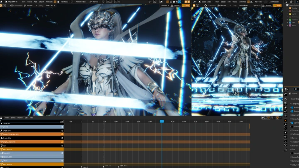Open Object Mode dropdown in left viewport
The image size is (299, 168).
tap(12, 2)
